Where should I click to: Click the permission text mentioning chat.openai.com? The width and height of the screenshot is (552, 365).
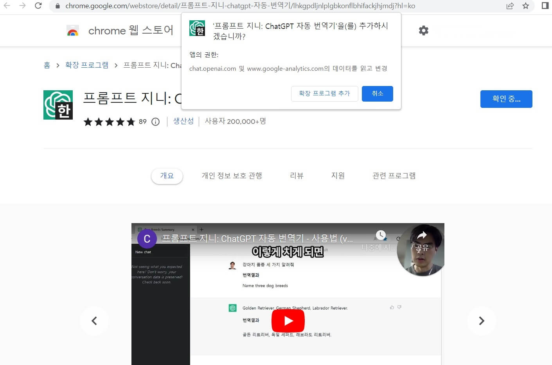click(x=288, y=68)
